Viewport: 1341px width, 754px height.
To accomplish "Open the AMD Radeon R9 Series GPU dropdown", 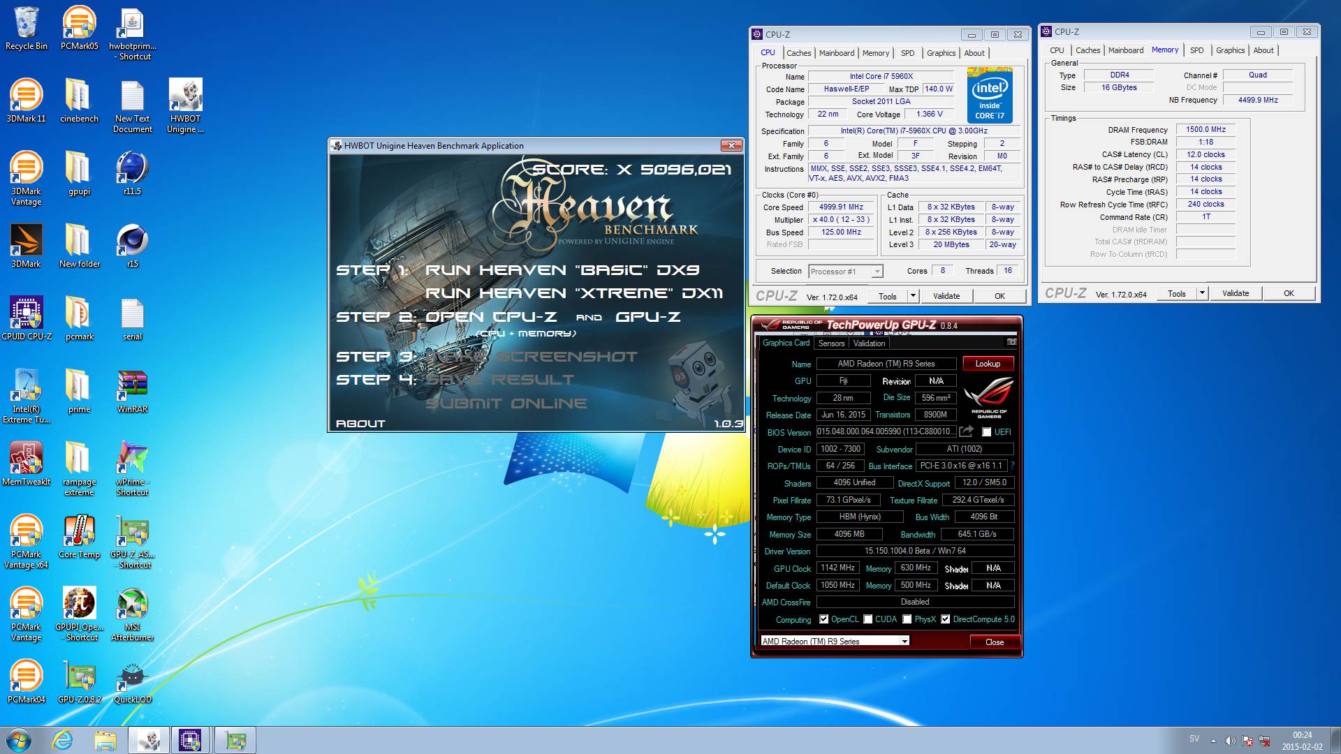I will point(835,641).
